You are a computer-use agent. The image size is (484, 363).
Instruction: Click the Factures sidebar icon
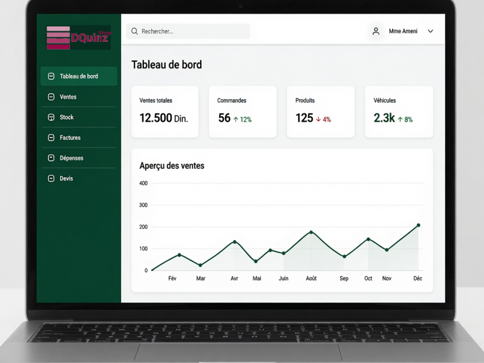51,138
